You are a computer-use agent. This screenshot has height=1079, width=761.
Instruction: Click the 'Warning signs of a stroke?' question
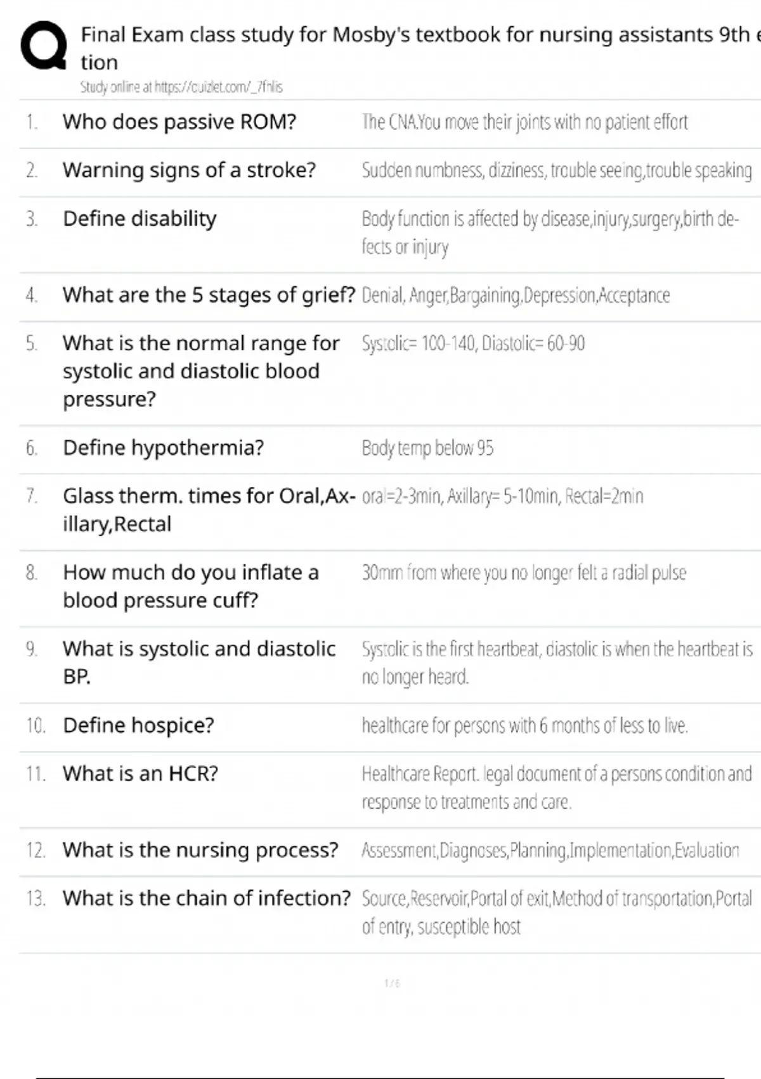[189, 170]
